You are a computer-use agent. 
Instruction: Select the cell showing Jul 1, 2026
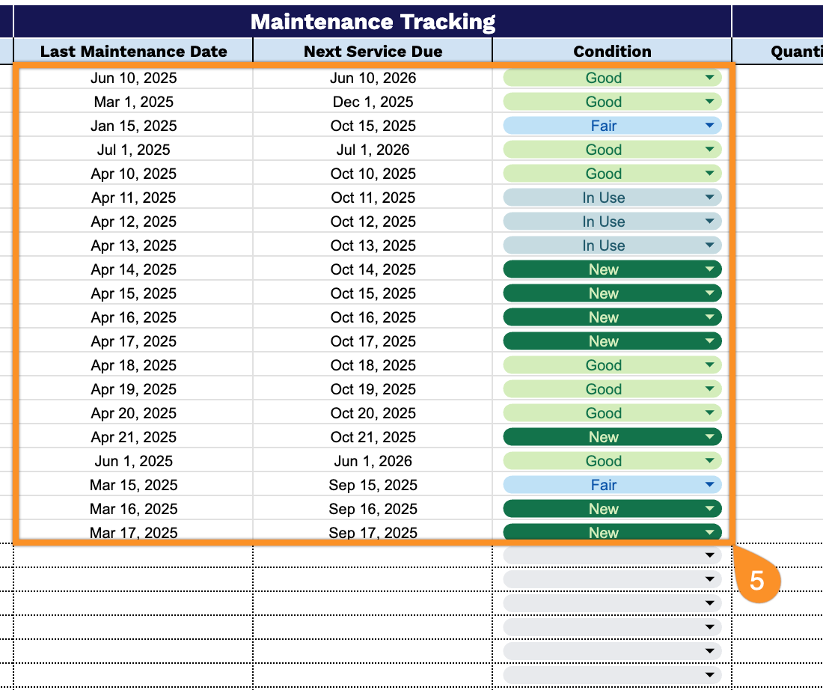373,149
